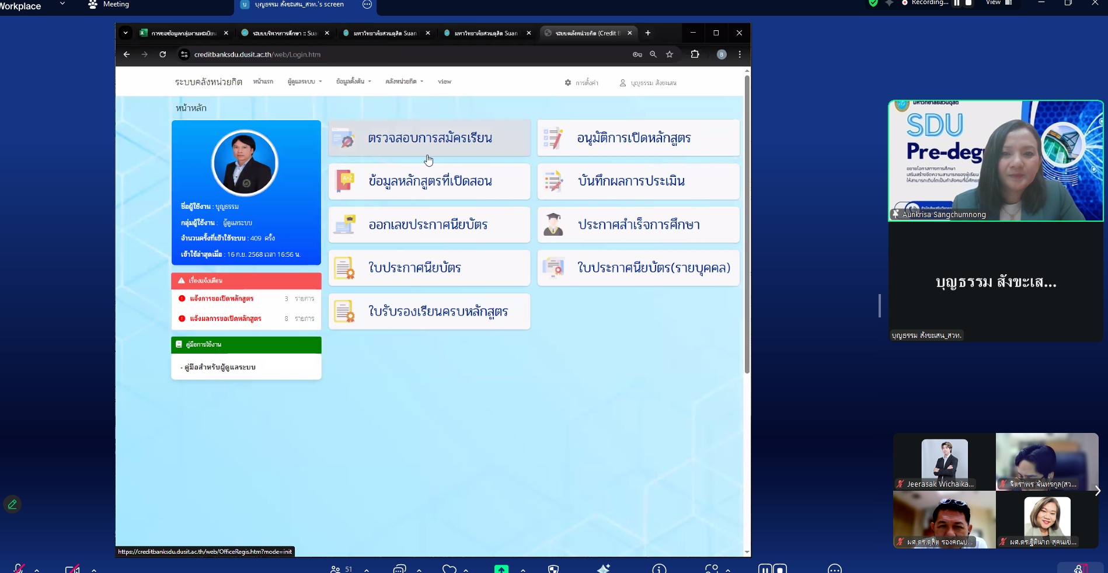Toggle the camera video in the meeting toolbar

72,569
